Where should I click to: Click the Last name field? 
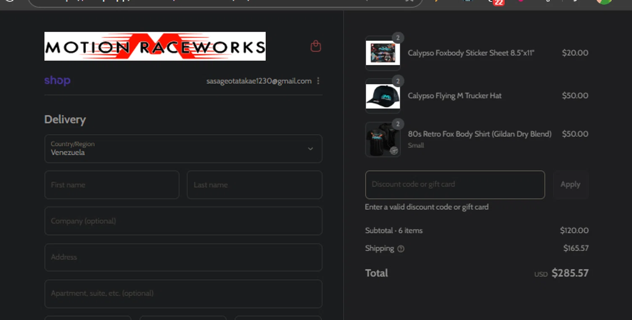pos(254,185)
